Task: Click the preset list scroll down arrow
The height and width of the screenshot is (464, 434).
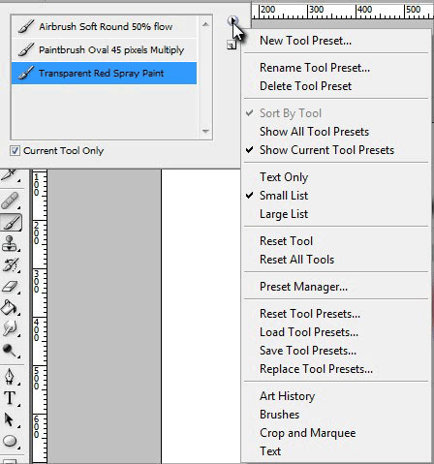Action: click(x=205, y=131)
